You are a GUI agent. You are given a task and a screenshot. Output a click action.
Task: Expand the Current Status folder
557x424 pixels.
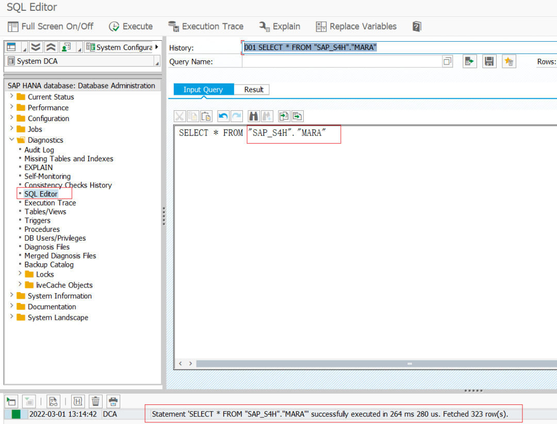click(12, 96)
